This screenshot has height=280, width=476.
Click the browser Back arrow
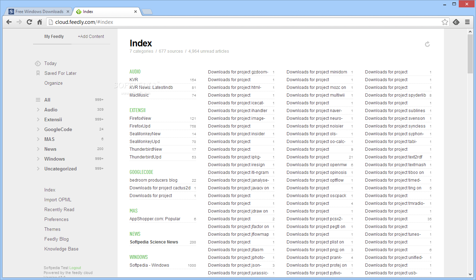[9, 22]
